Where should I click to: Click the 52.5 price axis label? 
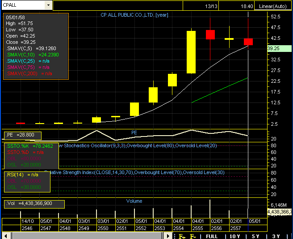[276, 17]
